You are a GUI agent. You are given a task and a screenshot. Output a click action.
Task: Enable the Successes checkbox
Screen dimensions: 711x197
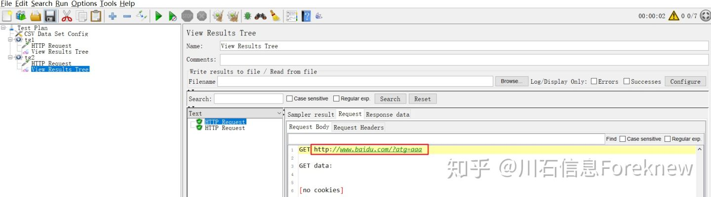(x=627, y=81)
